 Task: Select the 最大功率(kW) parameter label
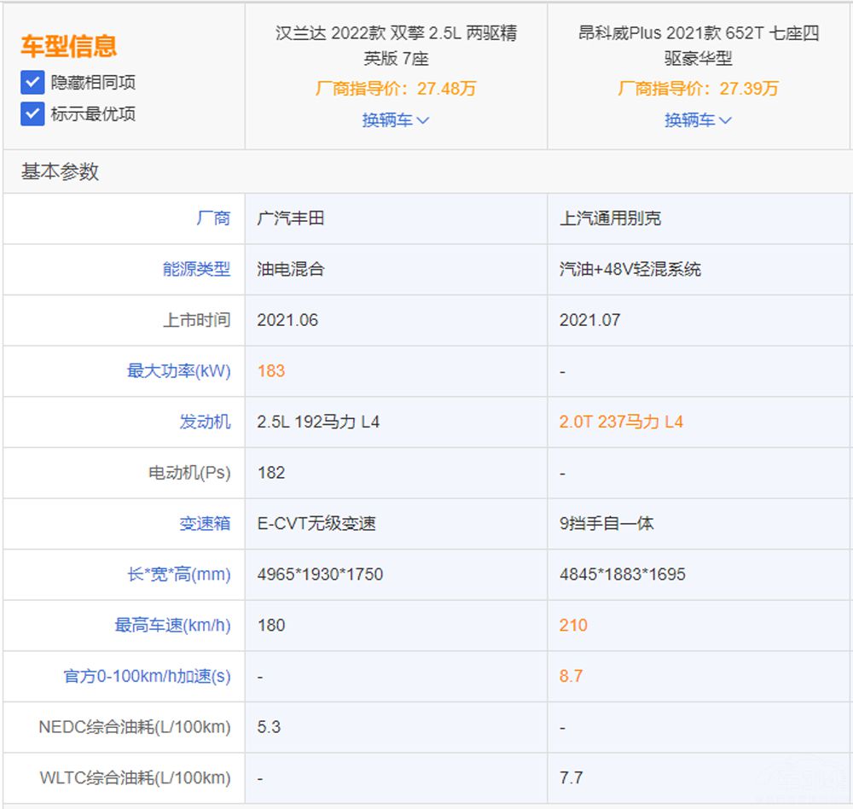click(x=178, y=370)
